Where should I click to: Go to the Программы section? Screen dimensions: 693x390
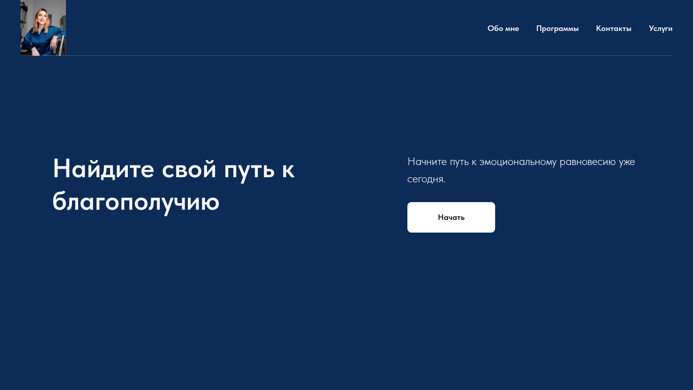[x=558, y=28]
